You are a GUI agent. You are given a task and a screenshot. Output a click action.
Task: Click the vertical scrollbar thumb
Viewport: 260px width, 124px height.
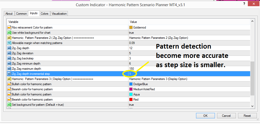(252, 78)
